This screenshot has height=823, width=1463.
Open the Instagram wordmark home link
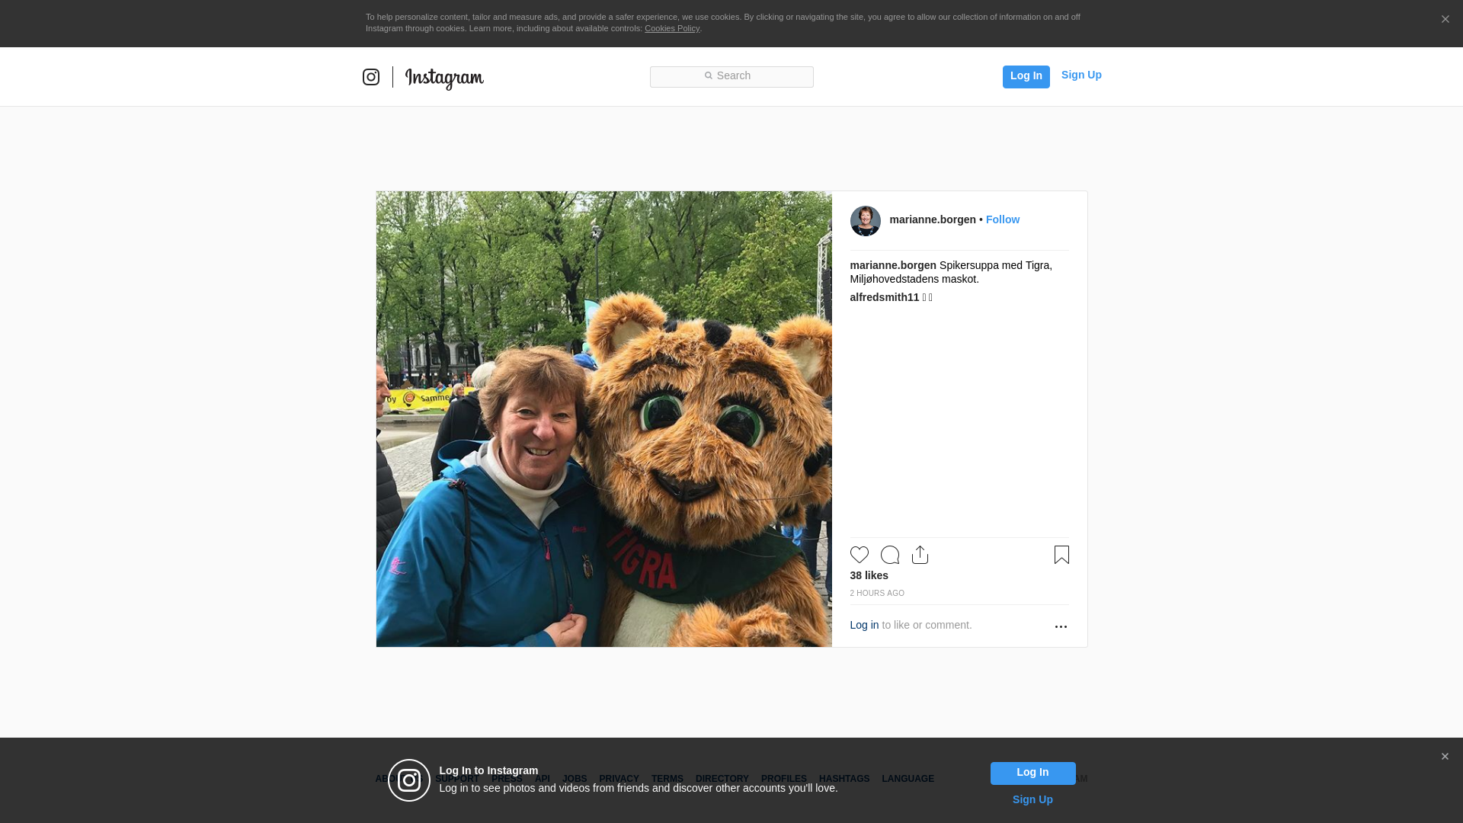[444, 78]
